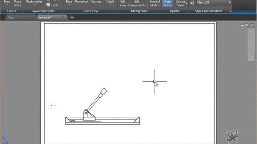Click the navigation bar steering wheel icon
Viewport: 257px width, 144px height.
point(251,36)
